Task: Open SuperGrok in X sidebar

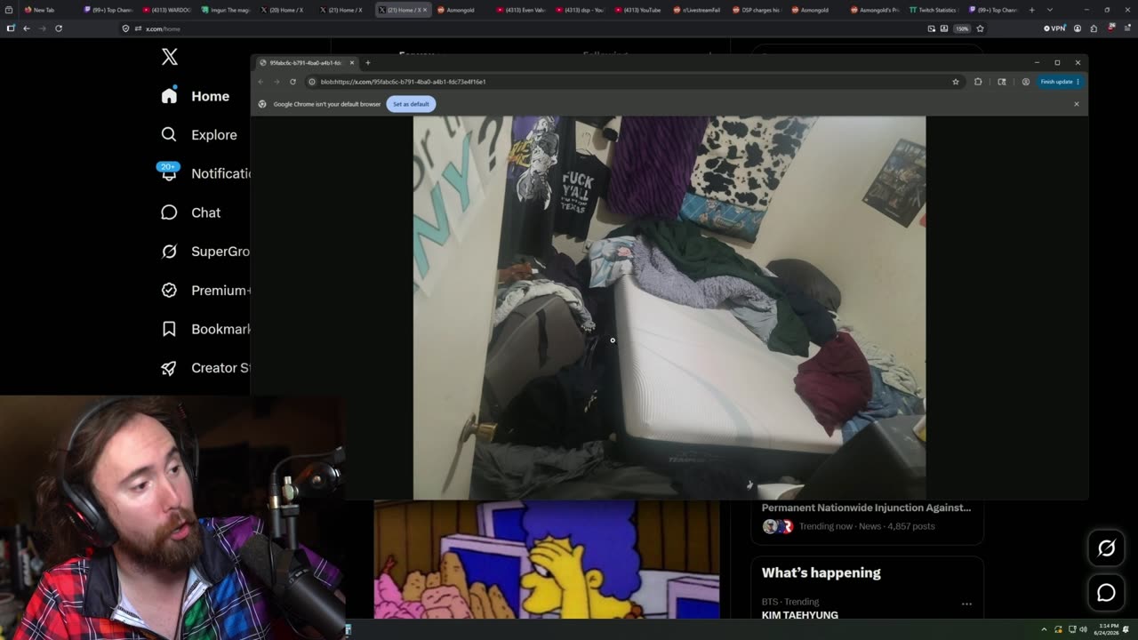Action: click(x=205, y=252)
